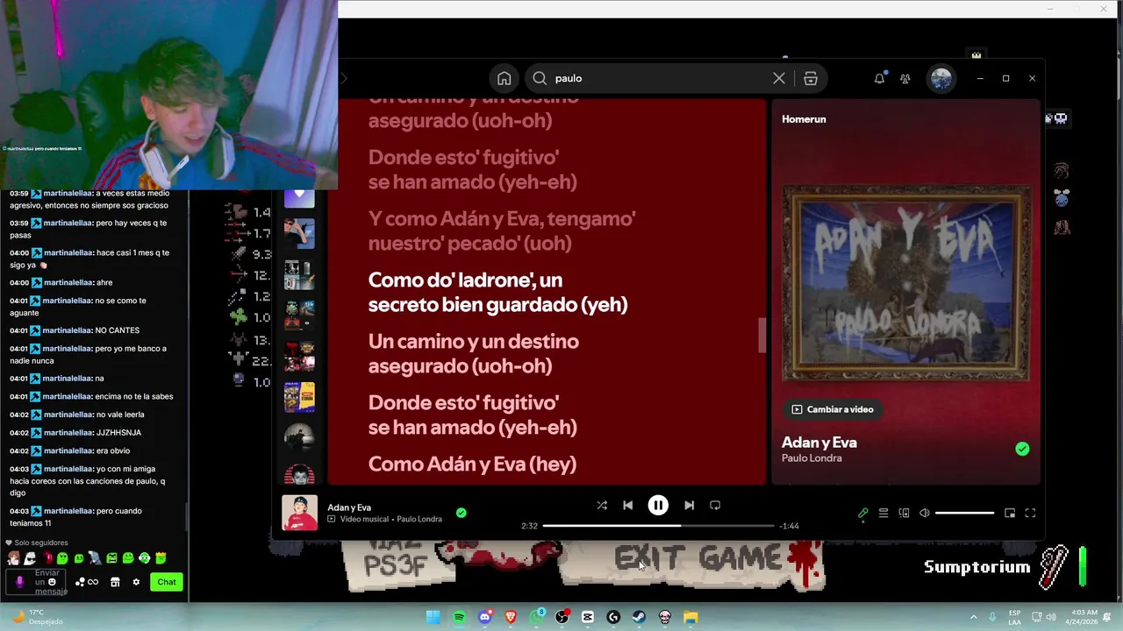Click username on 'JJZHHSNJA' message
The width and height of the screenshot is (1123, 631).
[67, 433]
